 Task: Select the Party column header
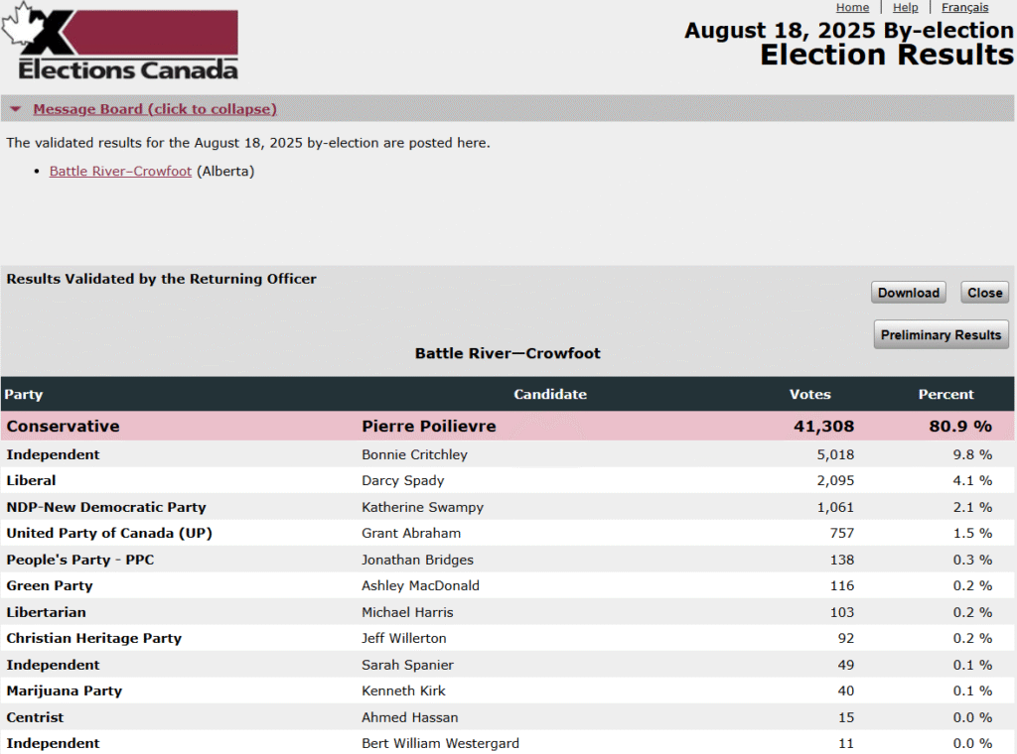coord(24,394)
